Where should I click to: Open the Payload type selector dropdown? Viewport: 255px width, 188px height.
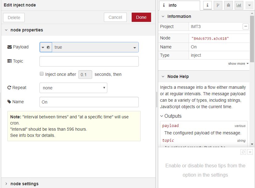(46, 47)
